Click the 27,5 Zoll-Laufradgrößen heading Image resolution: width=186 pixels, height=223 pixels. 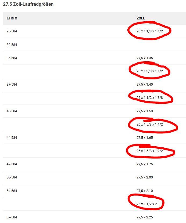coord(28,5)
